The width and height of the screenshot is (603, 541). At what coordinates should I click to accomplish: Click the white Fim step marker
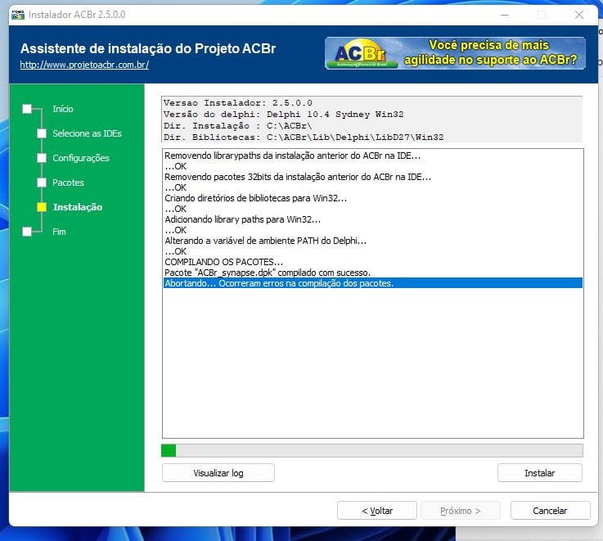[27, 232]
